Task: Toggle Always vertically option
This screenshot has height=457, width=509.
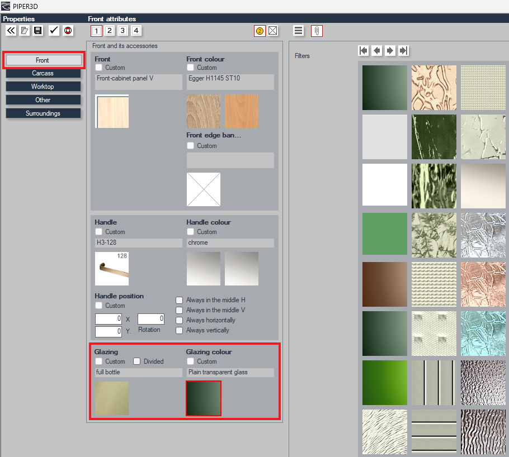Action: tap(179, 331)
